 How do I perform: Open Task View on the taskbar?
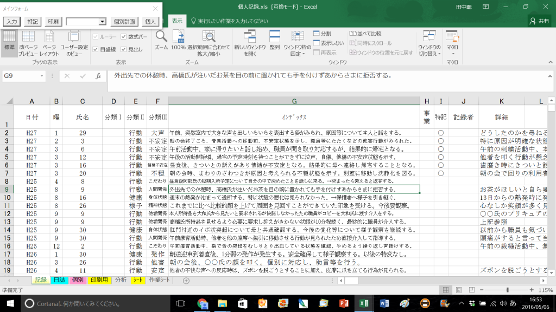[181, 303]
